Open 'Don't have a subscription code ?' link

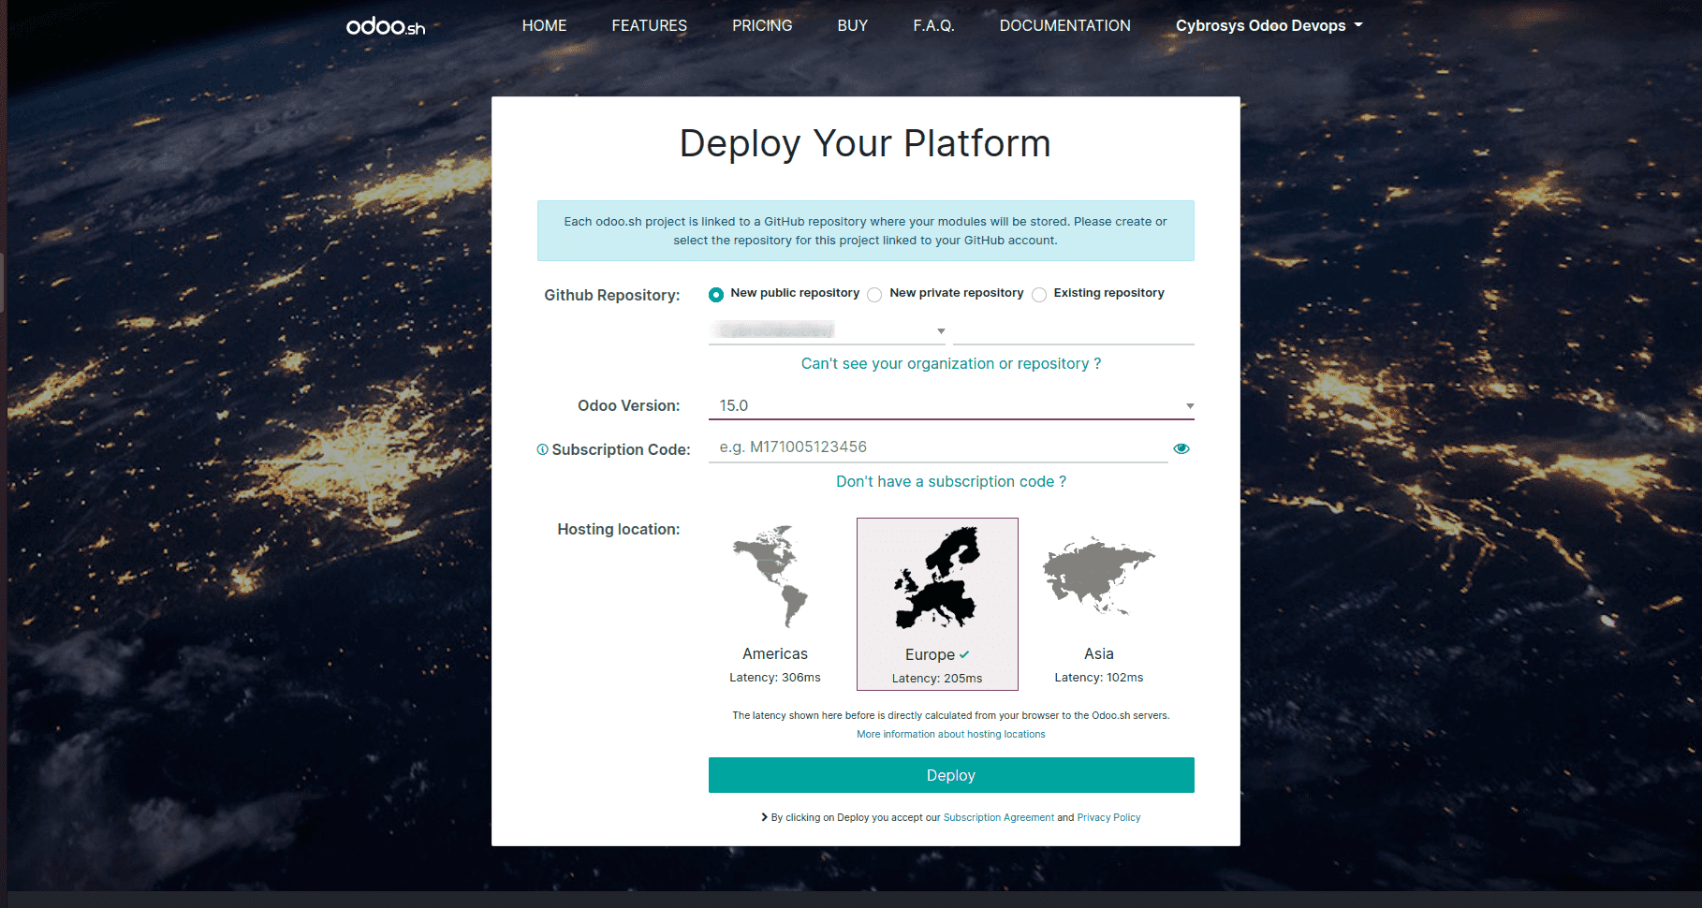pyautogui.click(x=951, y=481)
